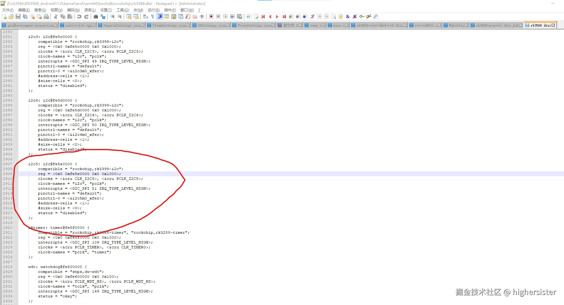This screenshot has width=564, height=305.
Task: Open the 编码(N) menu
Action: 73,10
